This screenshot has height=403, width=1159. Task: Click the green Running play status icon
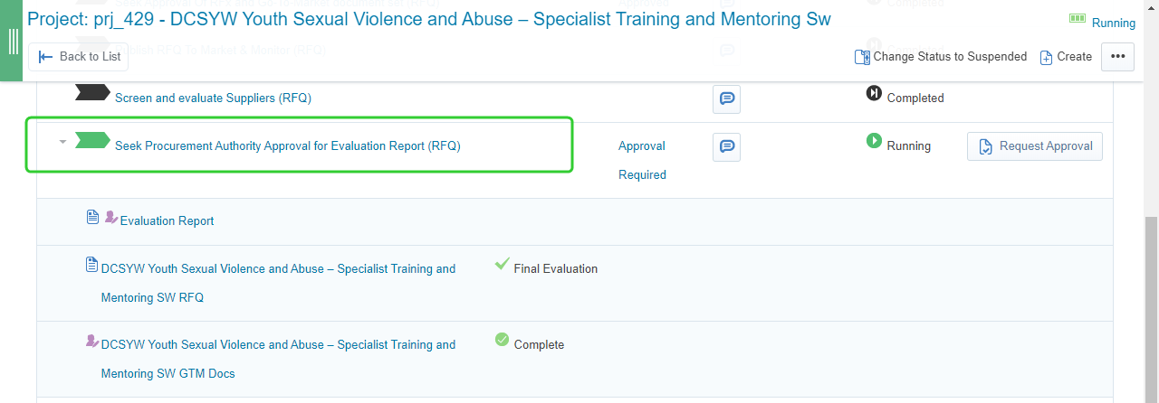(x=874, y=141)
